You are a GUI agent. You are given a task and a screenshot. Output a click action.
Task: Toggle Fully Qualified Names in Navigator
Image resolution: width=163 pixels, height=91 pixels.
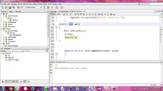(x=21, y=81)
